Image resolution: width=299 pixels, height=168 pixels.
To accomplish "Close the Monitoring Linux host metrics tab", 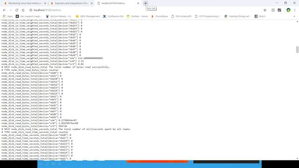I will (x=45, y=3).
